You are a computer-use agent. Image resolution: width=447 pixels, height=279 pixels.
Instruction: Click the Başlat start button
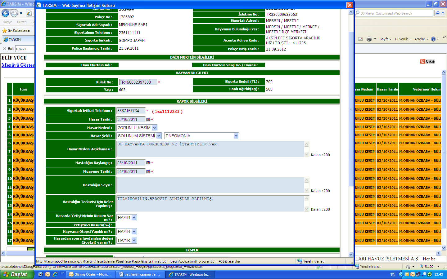click(16, 274)
